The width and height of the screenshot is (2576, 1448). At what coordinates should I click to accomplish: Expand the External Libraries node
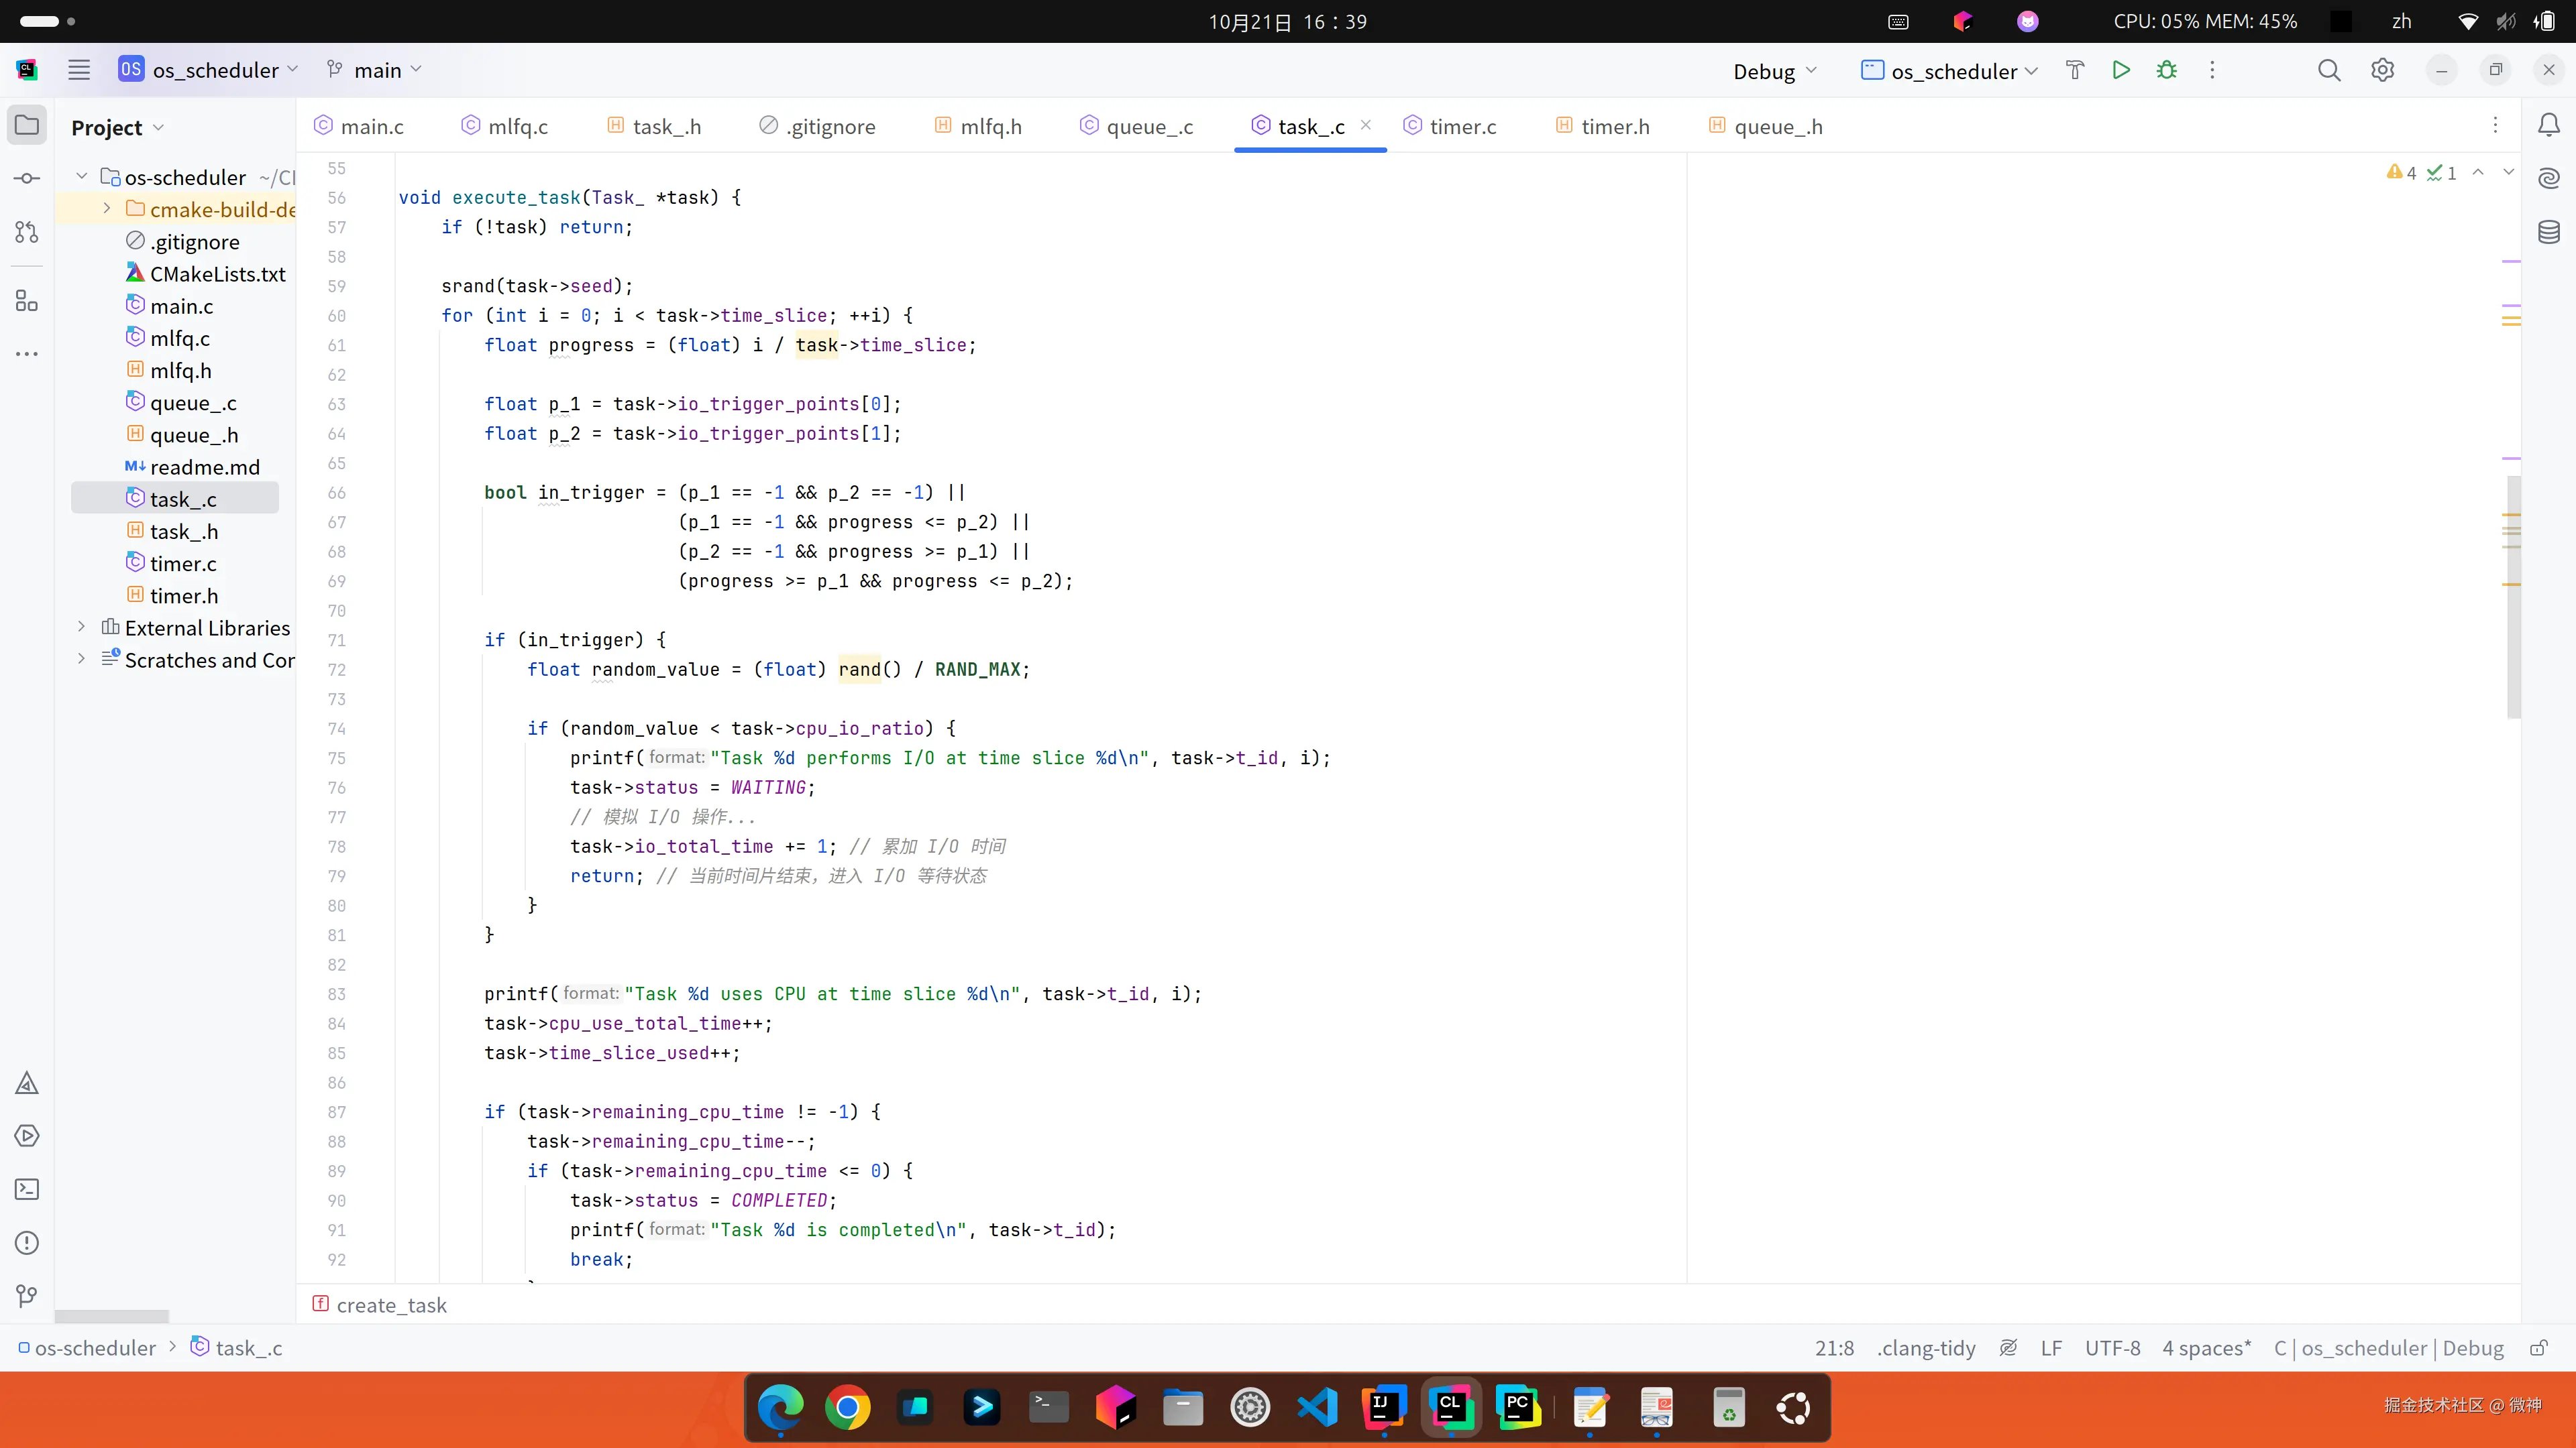80,627
